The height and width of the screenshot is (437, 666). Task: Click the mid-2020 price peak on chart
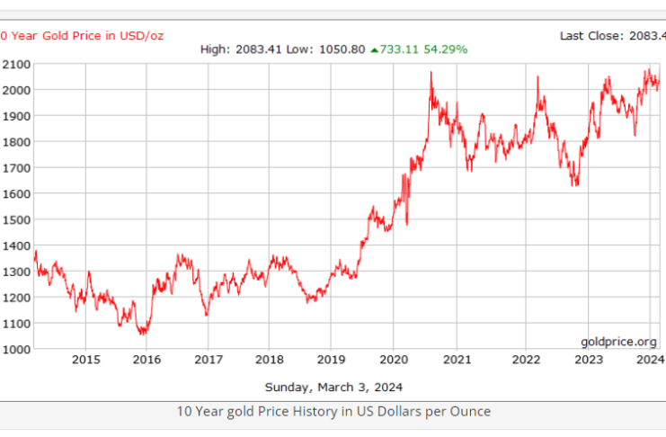click(431, 74)
